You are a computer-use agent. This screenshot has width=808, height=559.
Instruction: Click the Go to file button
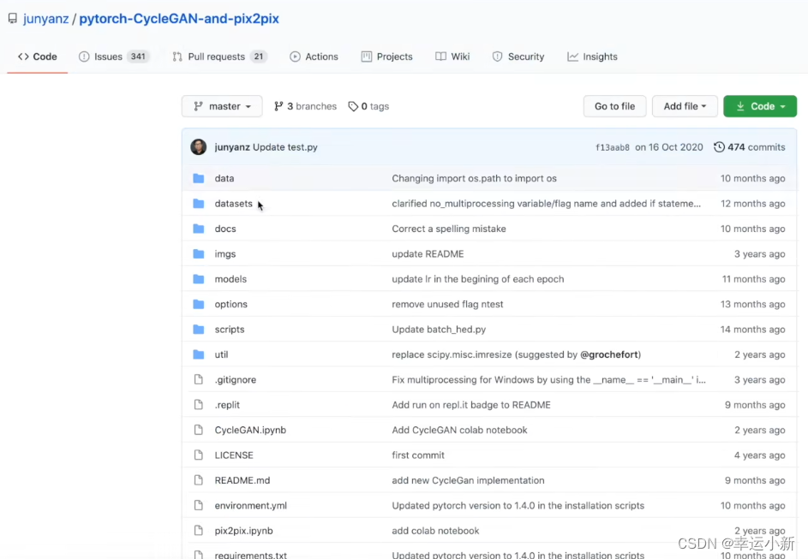pyautogui.click(x=614, y=106)
